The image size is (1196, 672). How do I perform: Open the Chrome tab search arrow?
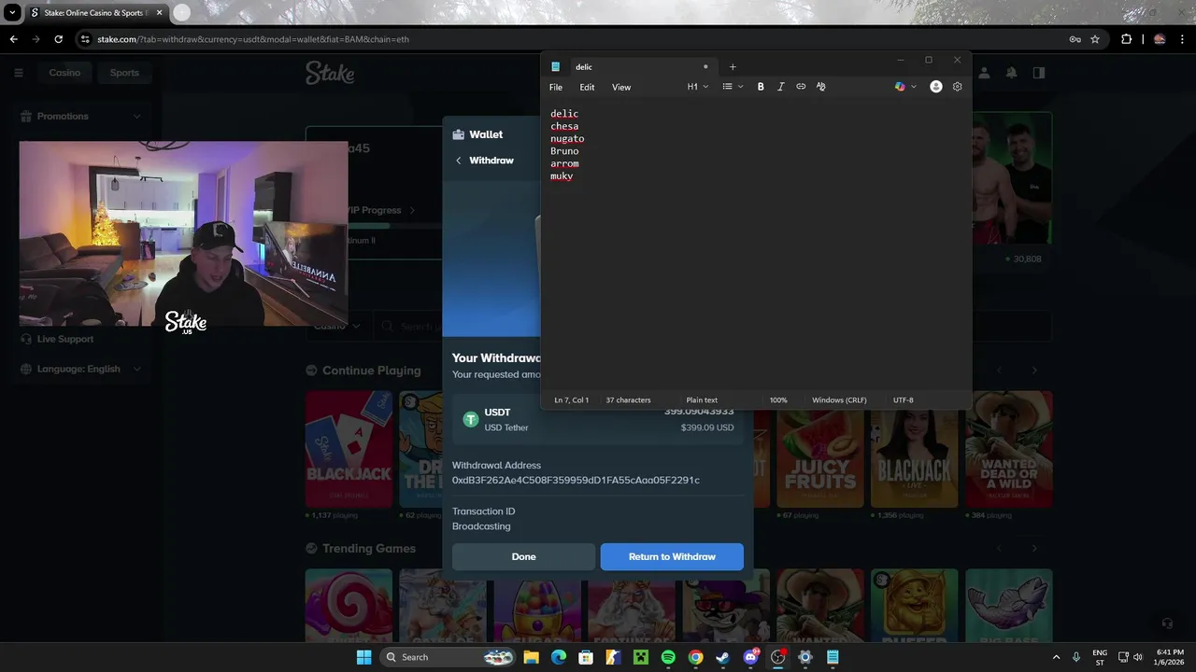pyautogui.click(x=12, y=13)
